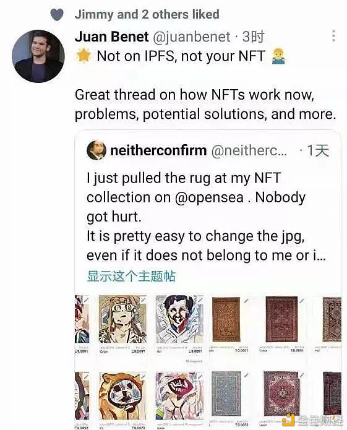
Task: Open the @opensea mention in quoted tweet
Action: 209,197
